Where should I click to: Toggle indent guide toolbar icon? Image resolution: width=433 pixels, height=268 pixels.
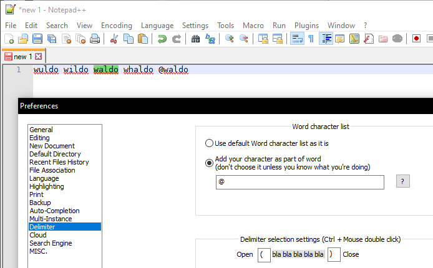326,39
